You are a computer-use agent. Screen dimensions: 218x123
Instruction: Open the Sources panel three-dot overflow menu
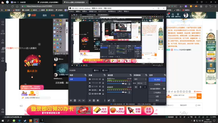pyautogui.click(x=105, y=100)
